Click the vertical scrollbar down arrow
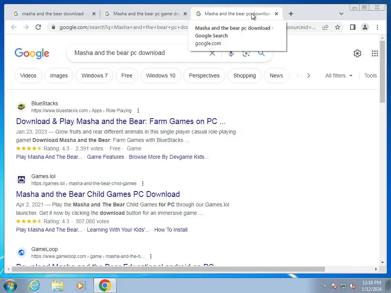This screenshot has height=293, width=391. click(382, 262)
